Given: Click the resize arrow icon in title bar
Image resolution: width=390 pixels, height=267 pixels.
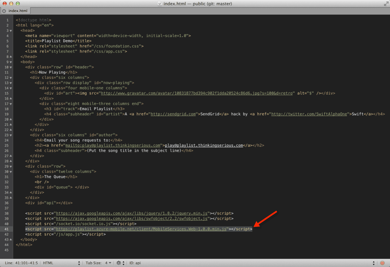Looking at the screenshot, I should [387, 4].
